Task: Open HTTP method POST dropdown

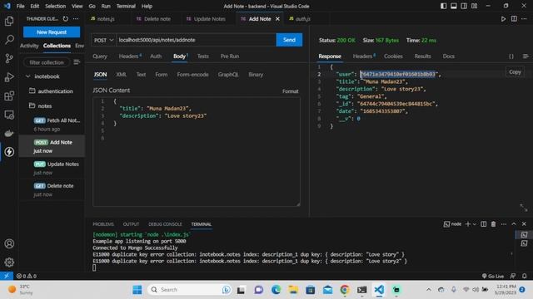Action: point(103,40)
